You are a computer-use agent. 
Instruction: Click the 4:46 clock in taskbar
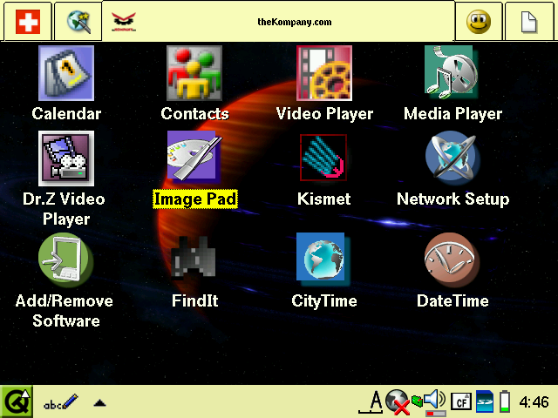pos(534,402)
